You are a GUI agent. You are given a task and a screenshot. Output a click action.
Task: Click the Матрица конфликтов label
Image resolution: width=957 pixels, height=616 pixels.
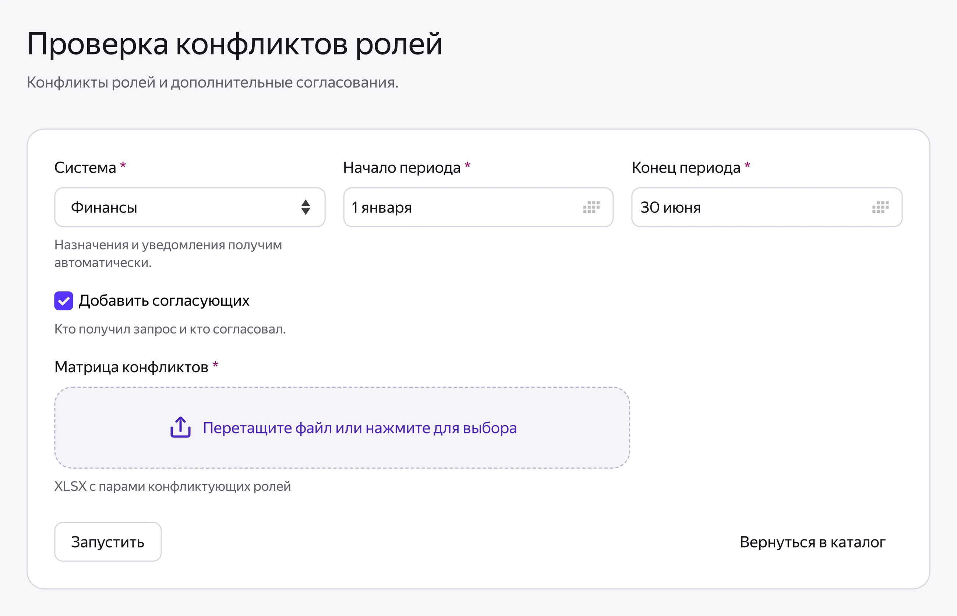point(131,367)
